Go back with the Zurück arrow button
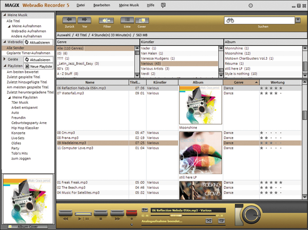This screenshot has width=308, height=230. coord(69,20)
